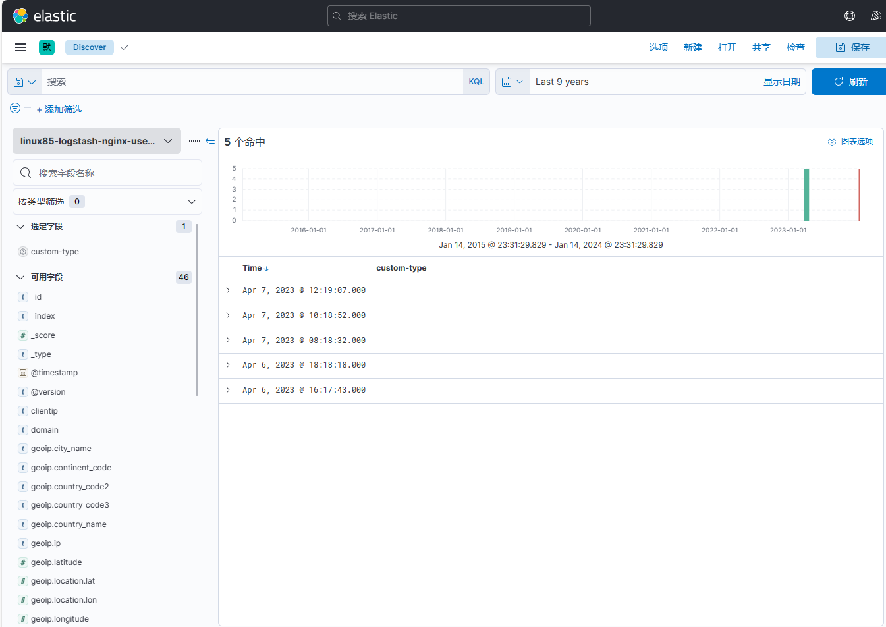Collapse the selected fields section
This screenshot has height=627, width=886.
[20, 227]
